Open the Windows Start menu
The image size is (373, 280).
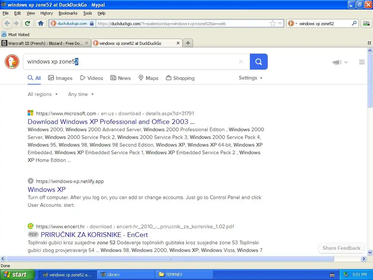(17, 275)
